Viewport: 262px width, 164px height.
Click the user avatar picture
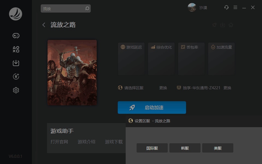click(x=192, y=8)
